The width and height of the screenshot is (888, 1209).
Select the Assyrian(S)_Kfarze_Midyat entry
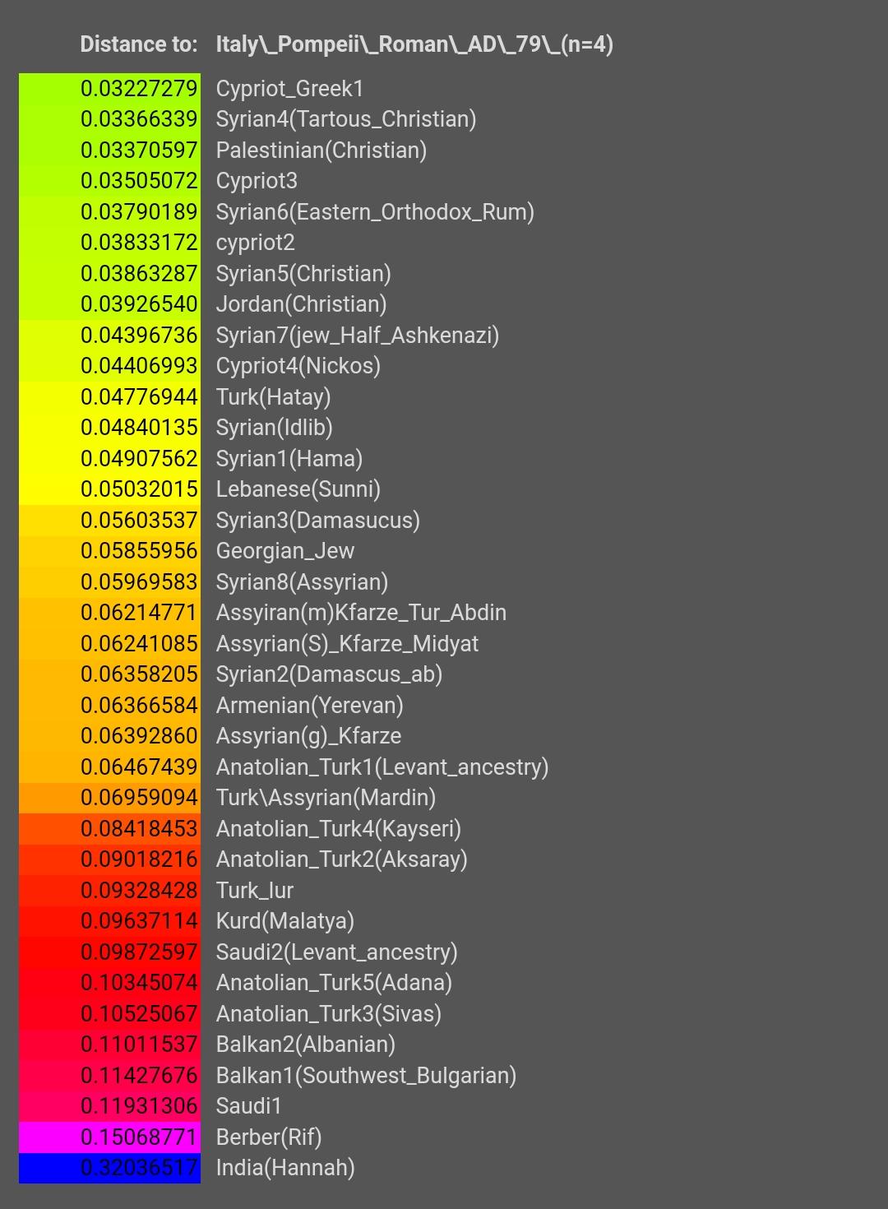coord(347,644)
